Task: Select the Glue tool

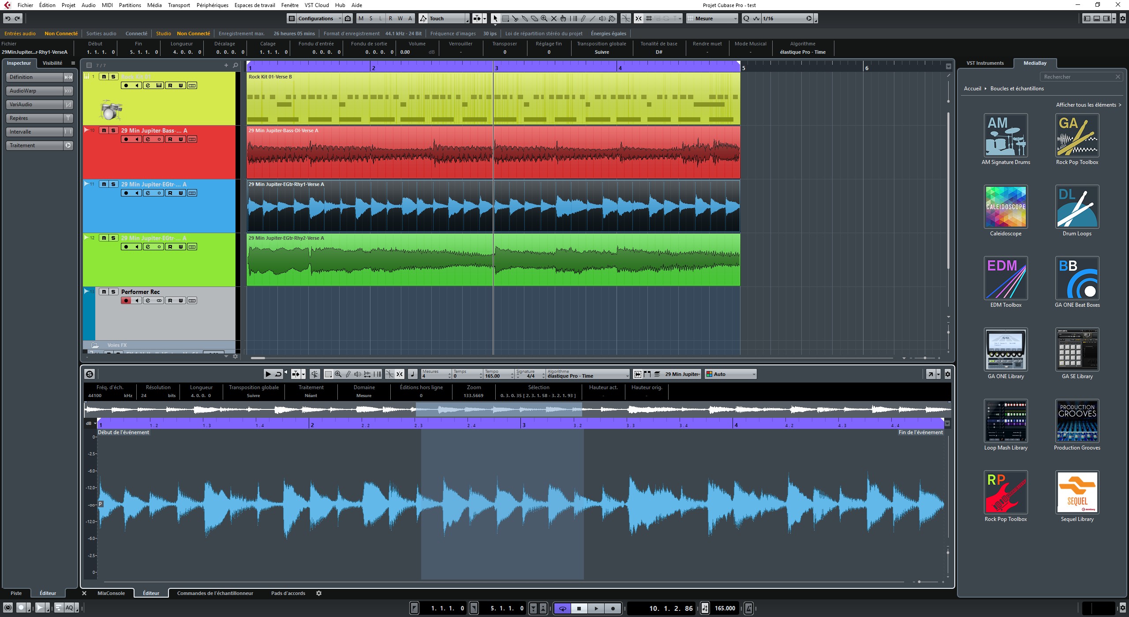Action: (x=525, y=19)
